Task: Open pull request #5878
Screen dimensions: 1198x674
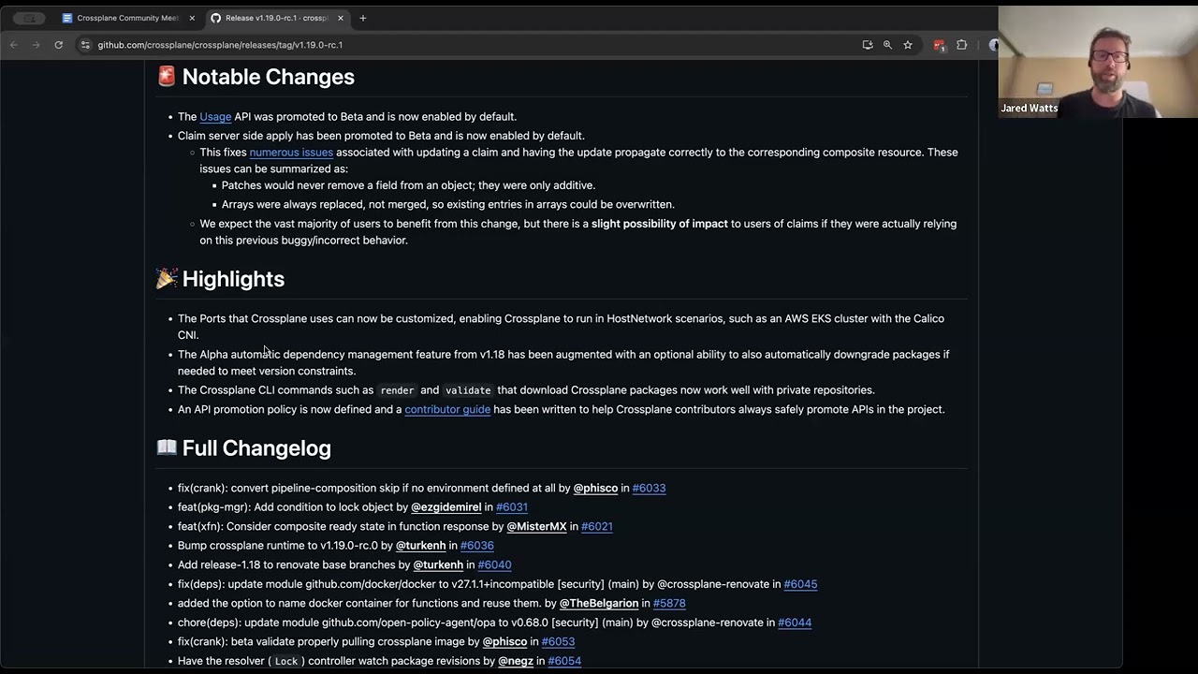Action: (x=669, y=604)
